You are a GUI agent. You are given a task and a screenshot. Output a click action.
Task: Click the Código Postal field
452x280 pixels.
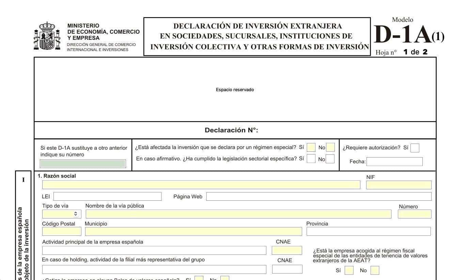[x=61, y=231]
